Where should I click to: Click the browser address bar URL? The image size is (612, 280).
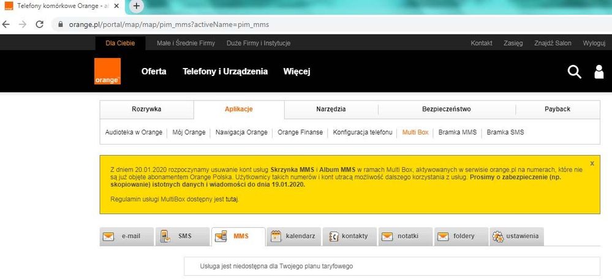[x=169, y=25]
